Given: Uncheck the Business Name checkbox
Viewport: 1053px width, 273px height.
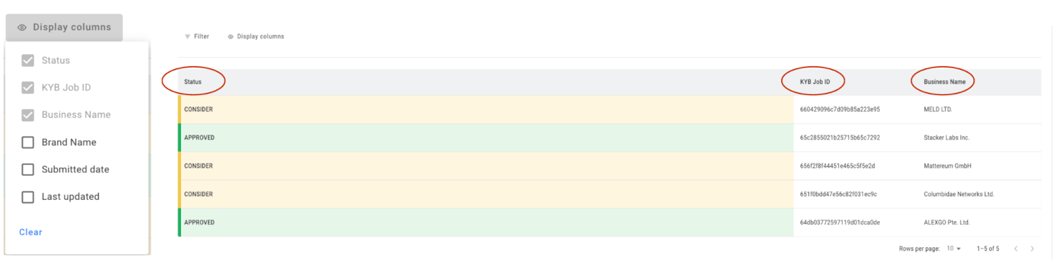Looking at the screenshot, I should click(x=28, y=115).
